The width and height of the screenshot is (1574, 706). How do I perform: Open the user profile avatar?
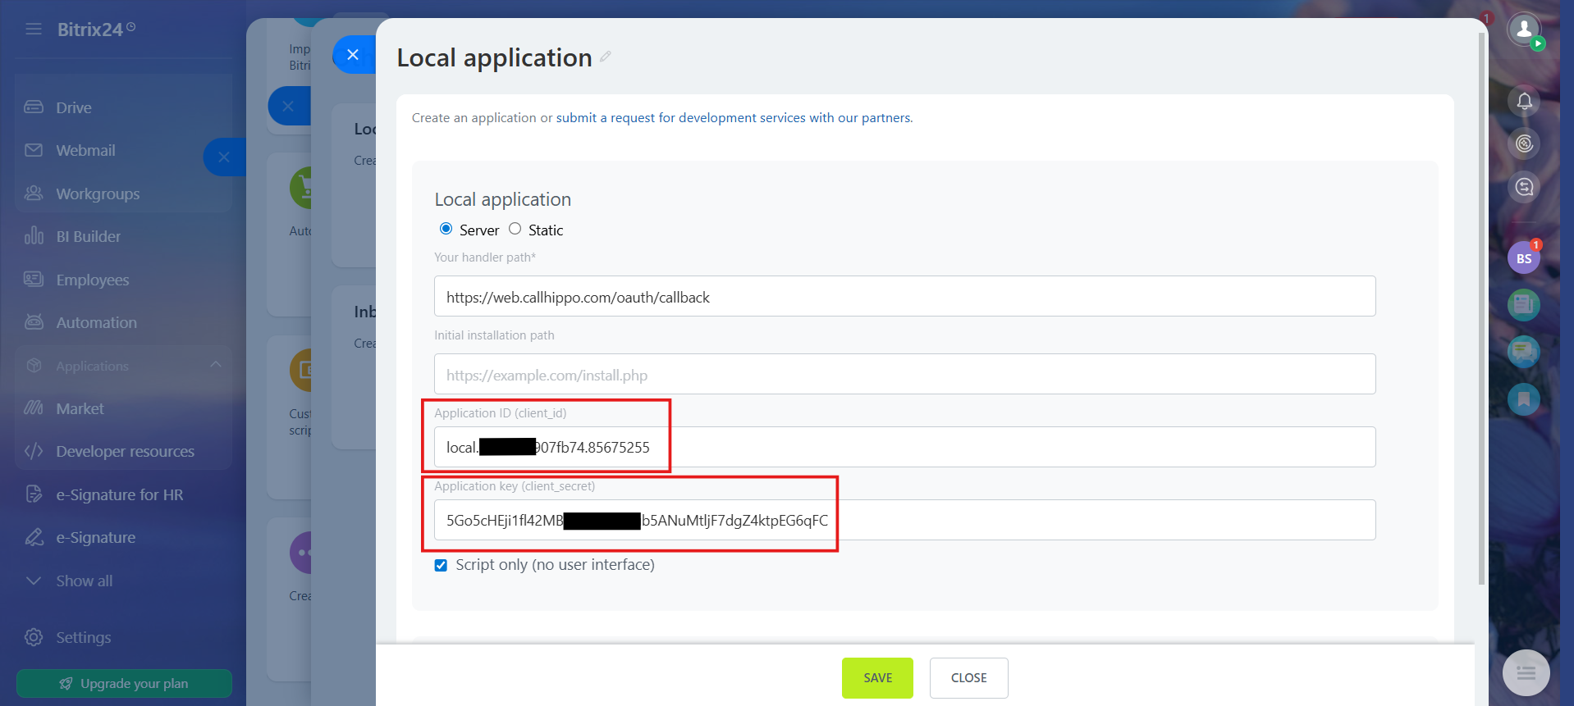tap(1524, 30)
